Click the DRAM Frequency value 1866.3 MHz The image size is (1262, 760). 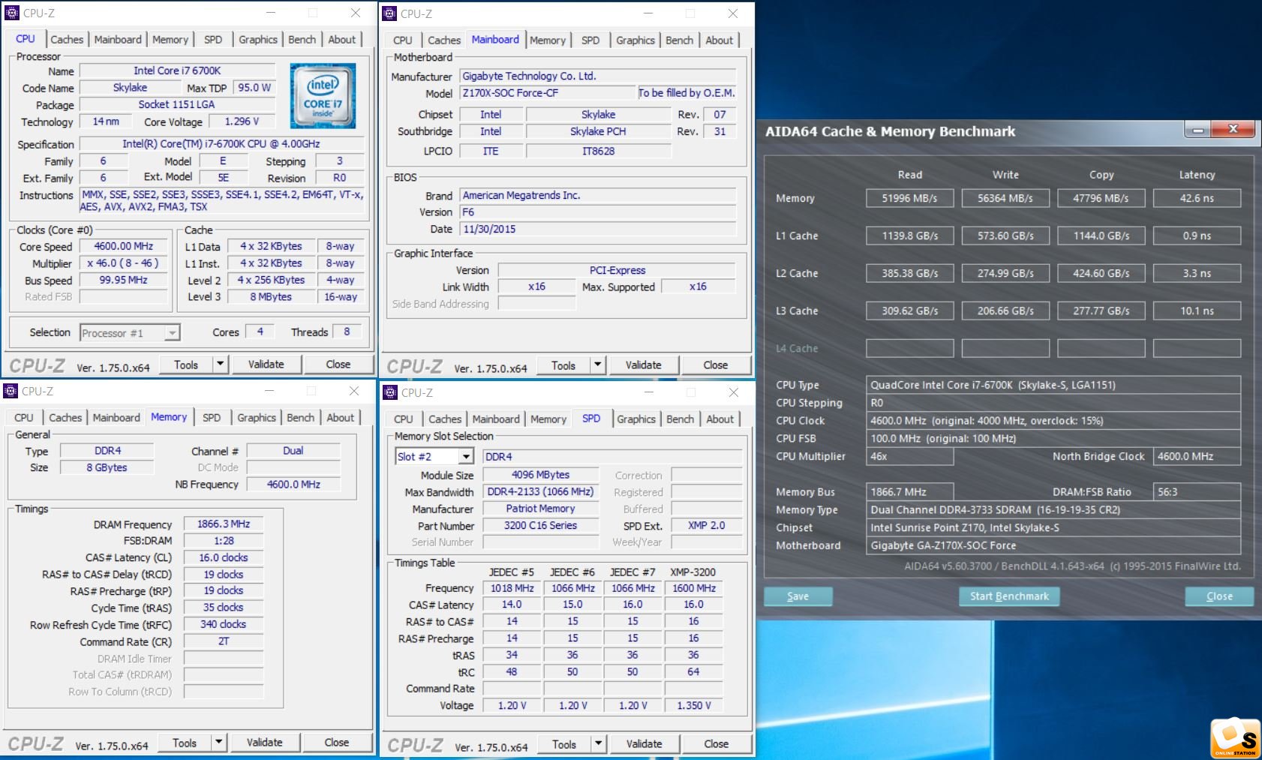(x=224, y=524)
